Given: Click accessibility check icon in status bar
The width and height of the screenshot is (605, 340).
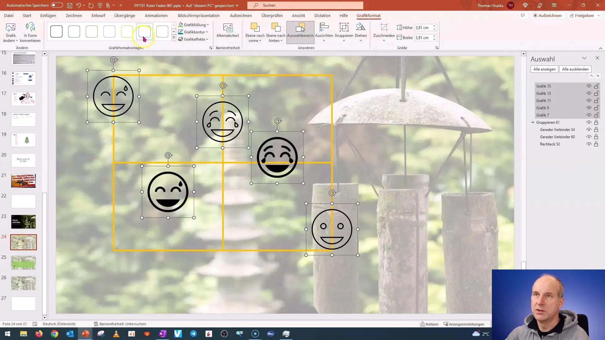Looking at the screenshot, I should (96, 324).
